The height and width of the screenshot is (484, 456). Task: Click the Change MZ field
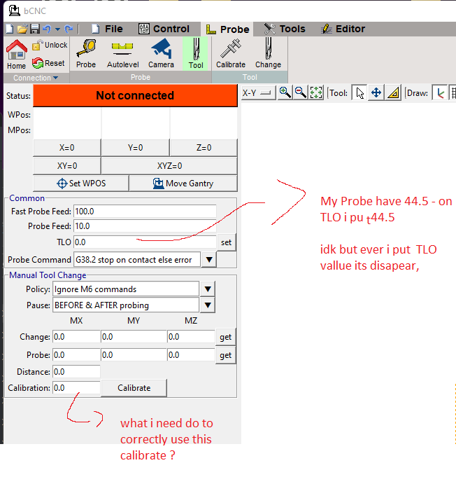(191, 337)
